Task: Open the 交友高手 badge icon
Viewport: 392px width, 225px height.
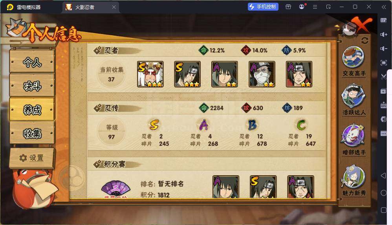Action: 353,57
